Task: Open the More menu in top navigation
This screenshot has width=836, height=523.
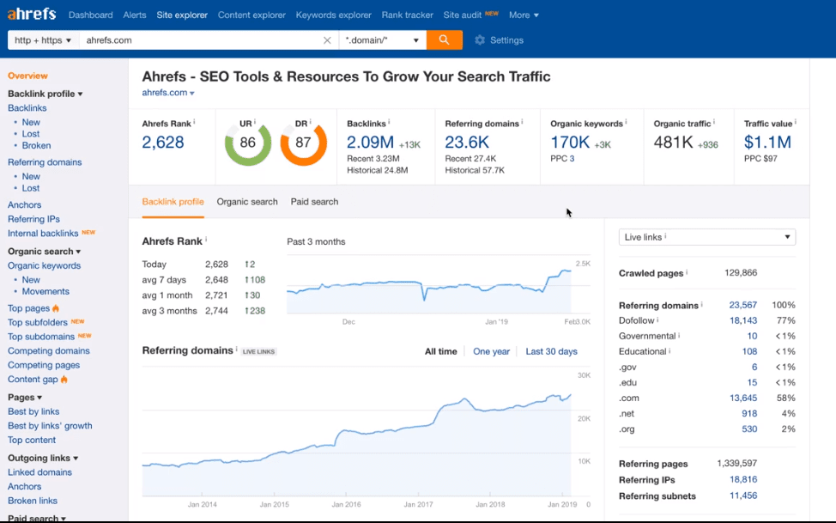Action: [524, 15]
